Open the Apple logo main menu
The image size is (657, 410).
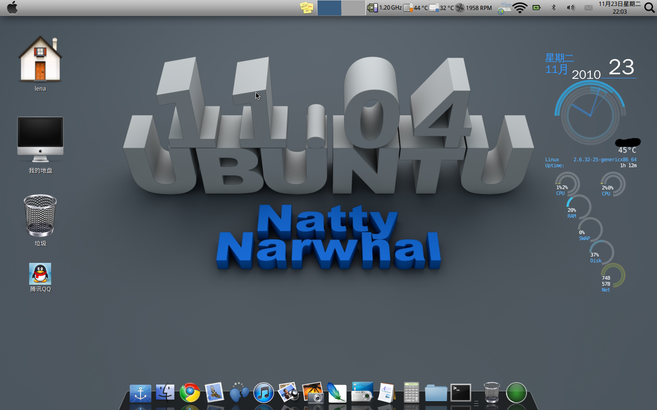tap(12, 7)
